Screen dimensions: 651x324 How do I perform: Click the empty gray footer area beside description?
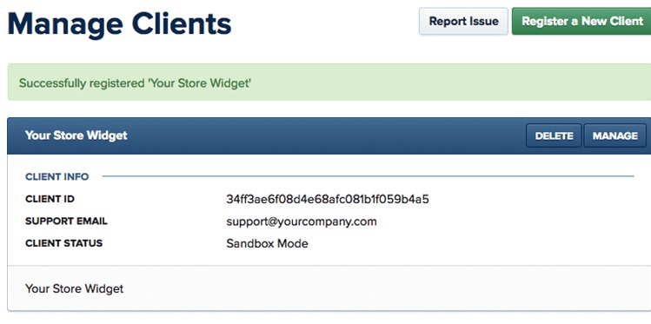click(386, 288)
